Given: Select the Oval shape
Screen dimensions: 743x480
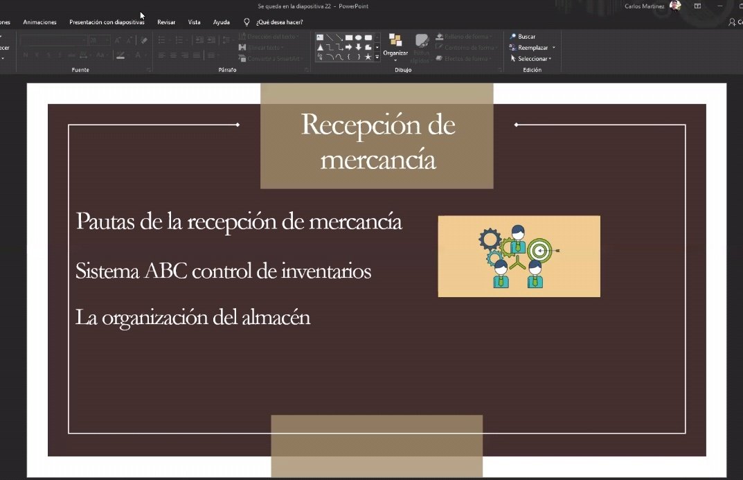Looking at the screenshot, I should coord(358,37).
